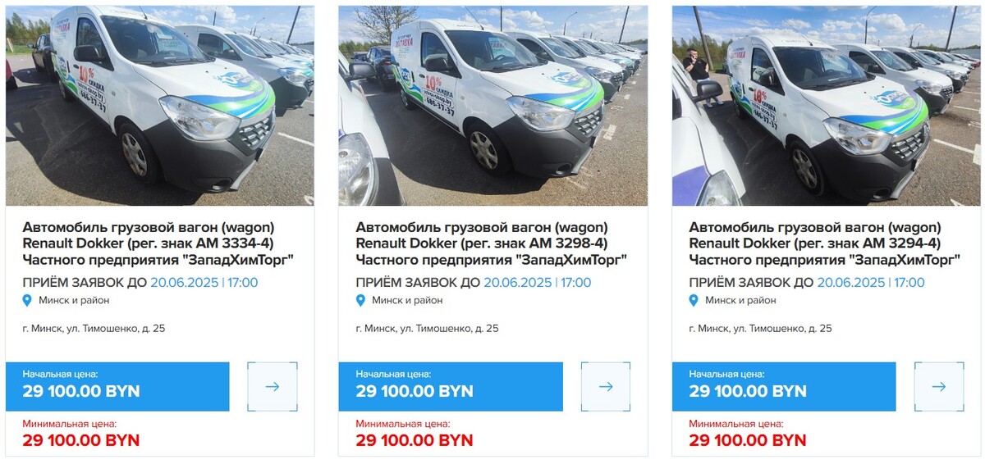Screen dimensions: 985x464
Task: Open listing title with reg. AM 3298-4
Action: tap(491, 243)
